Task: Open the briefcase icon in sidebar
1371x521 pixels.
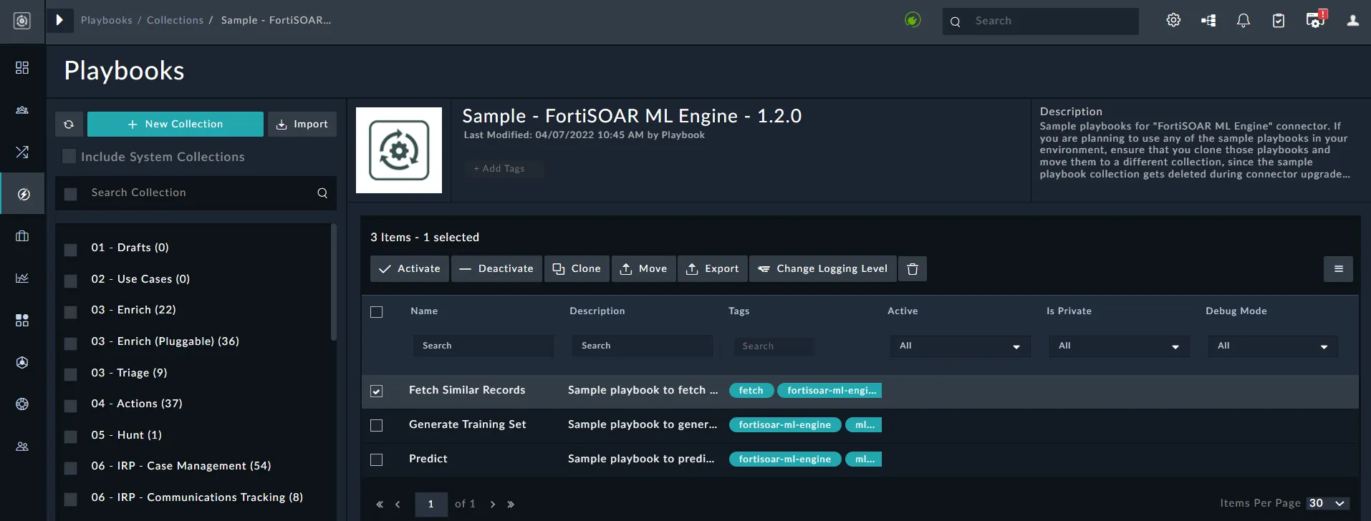Action: click(22, 236)
